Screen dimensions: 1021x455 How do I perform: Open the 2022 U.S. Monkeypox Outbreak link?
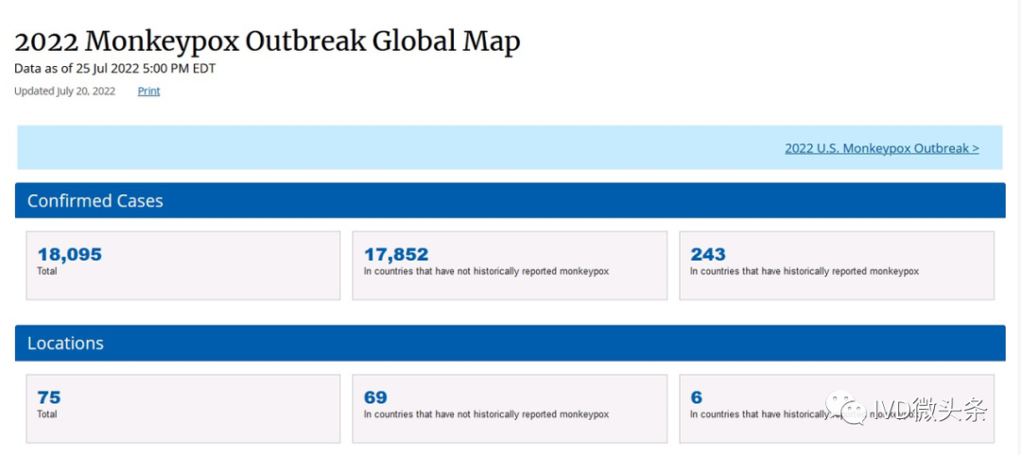[881, 148]
